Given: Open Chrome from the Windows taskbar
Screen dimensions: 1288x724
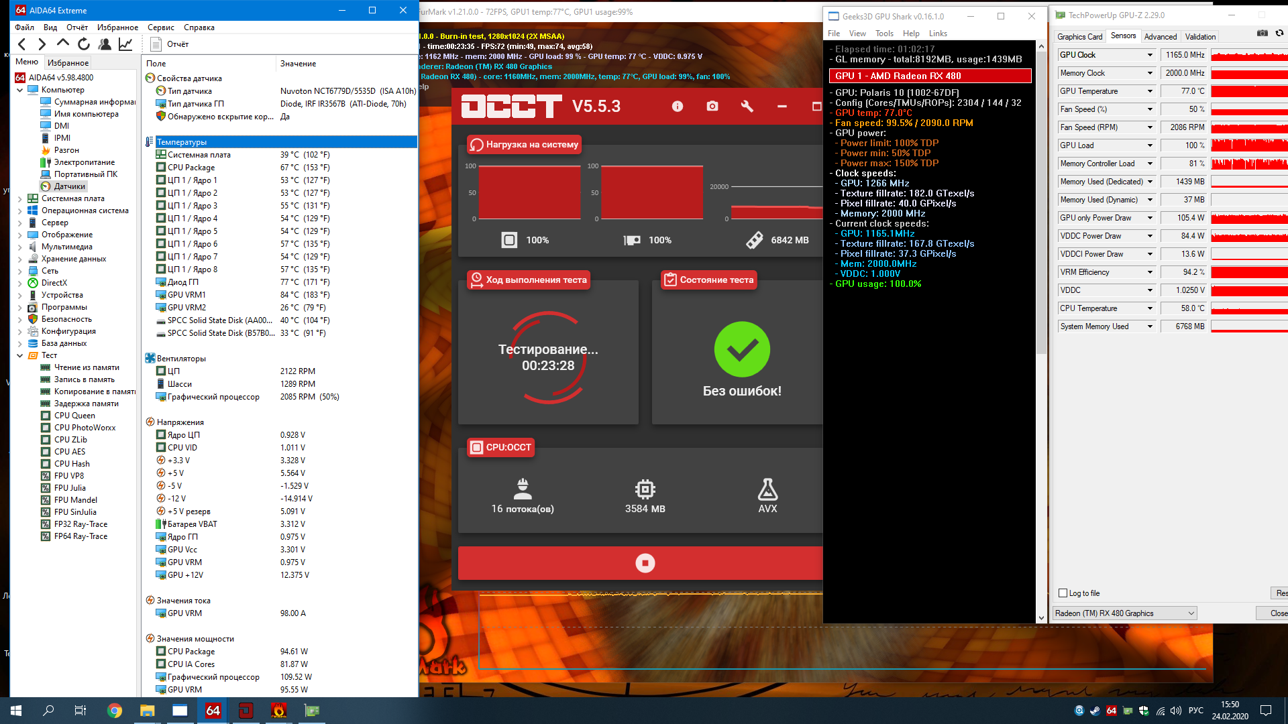Looking at the screenshot, I should click(115, 711).
